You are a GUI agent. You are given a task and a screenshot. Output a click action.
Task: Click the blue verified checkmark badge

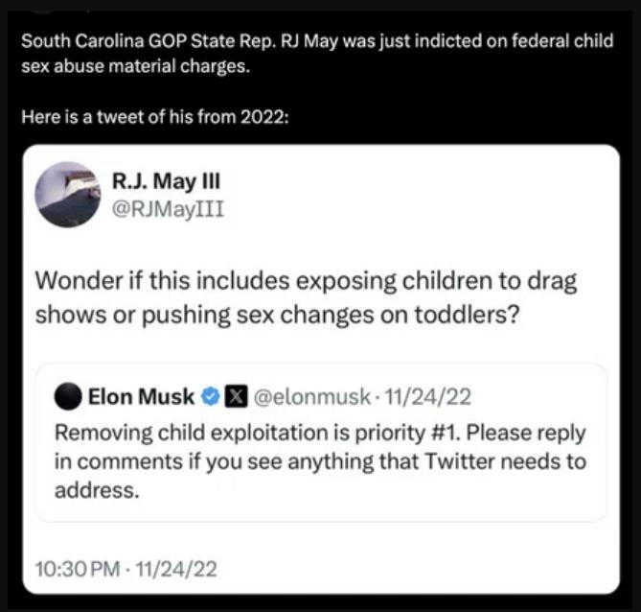coord(211,396)
